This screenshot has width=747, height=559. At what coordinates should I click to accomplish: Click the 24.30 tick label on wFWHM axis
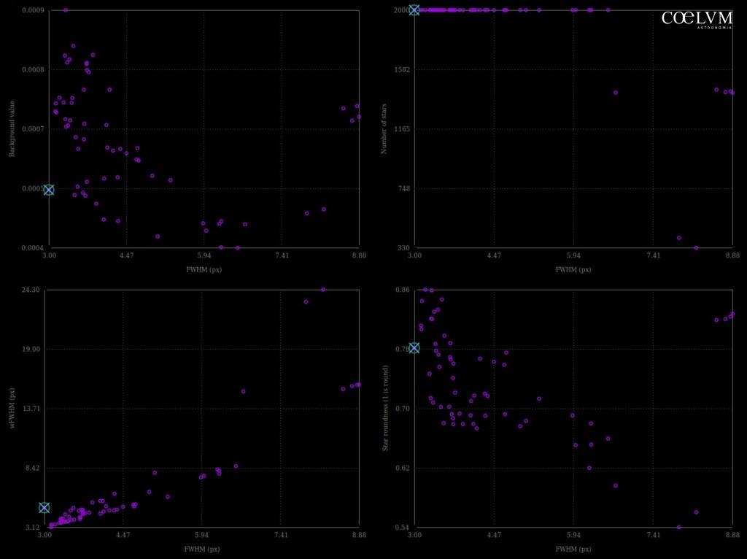pyautogui.click(x=30, y=290)
